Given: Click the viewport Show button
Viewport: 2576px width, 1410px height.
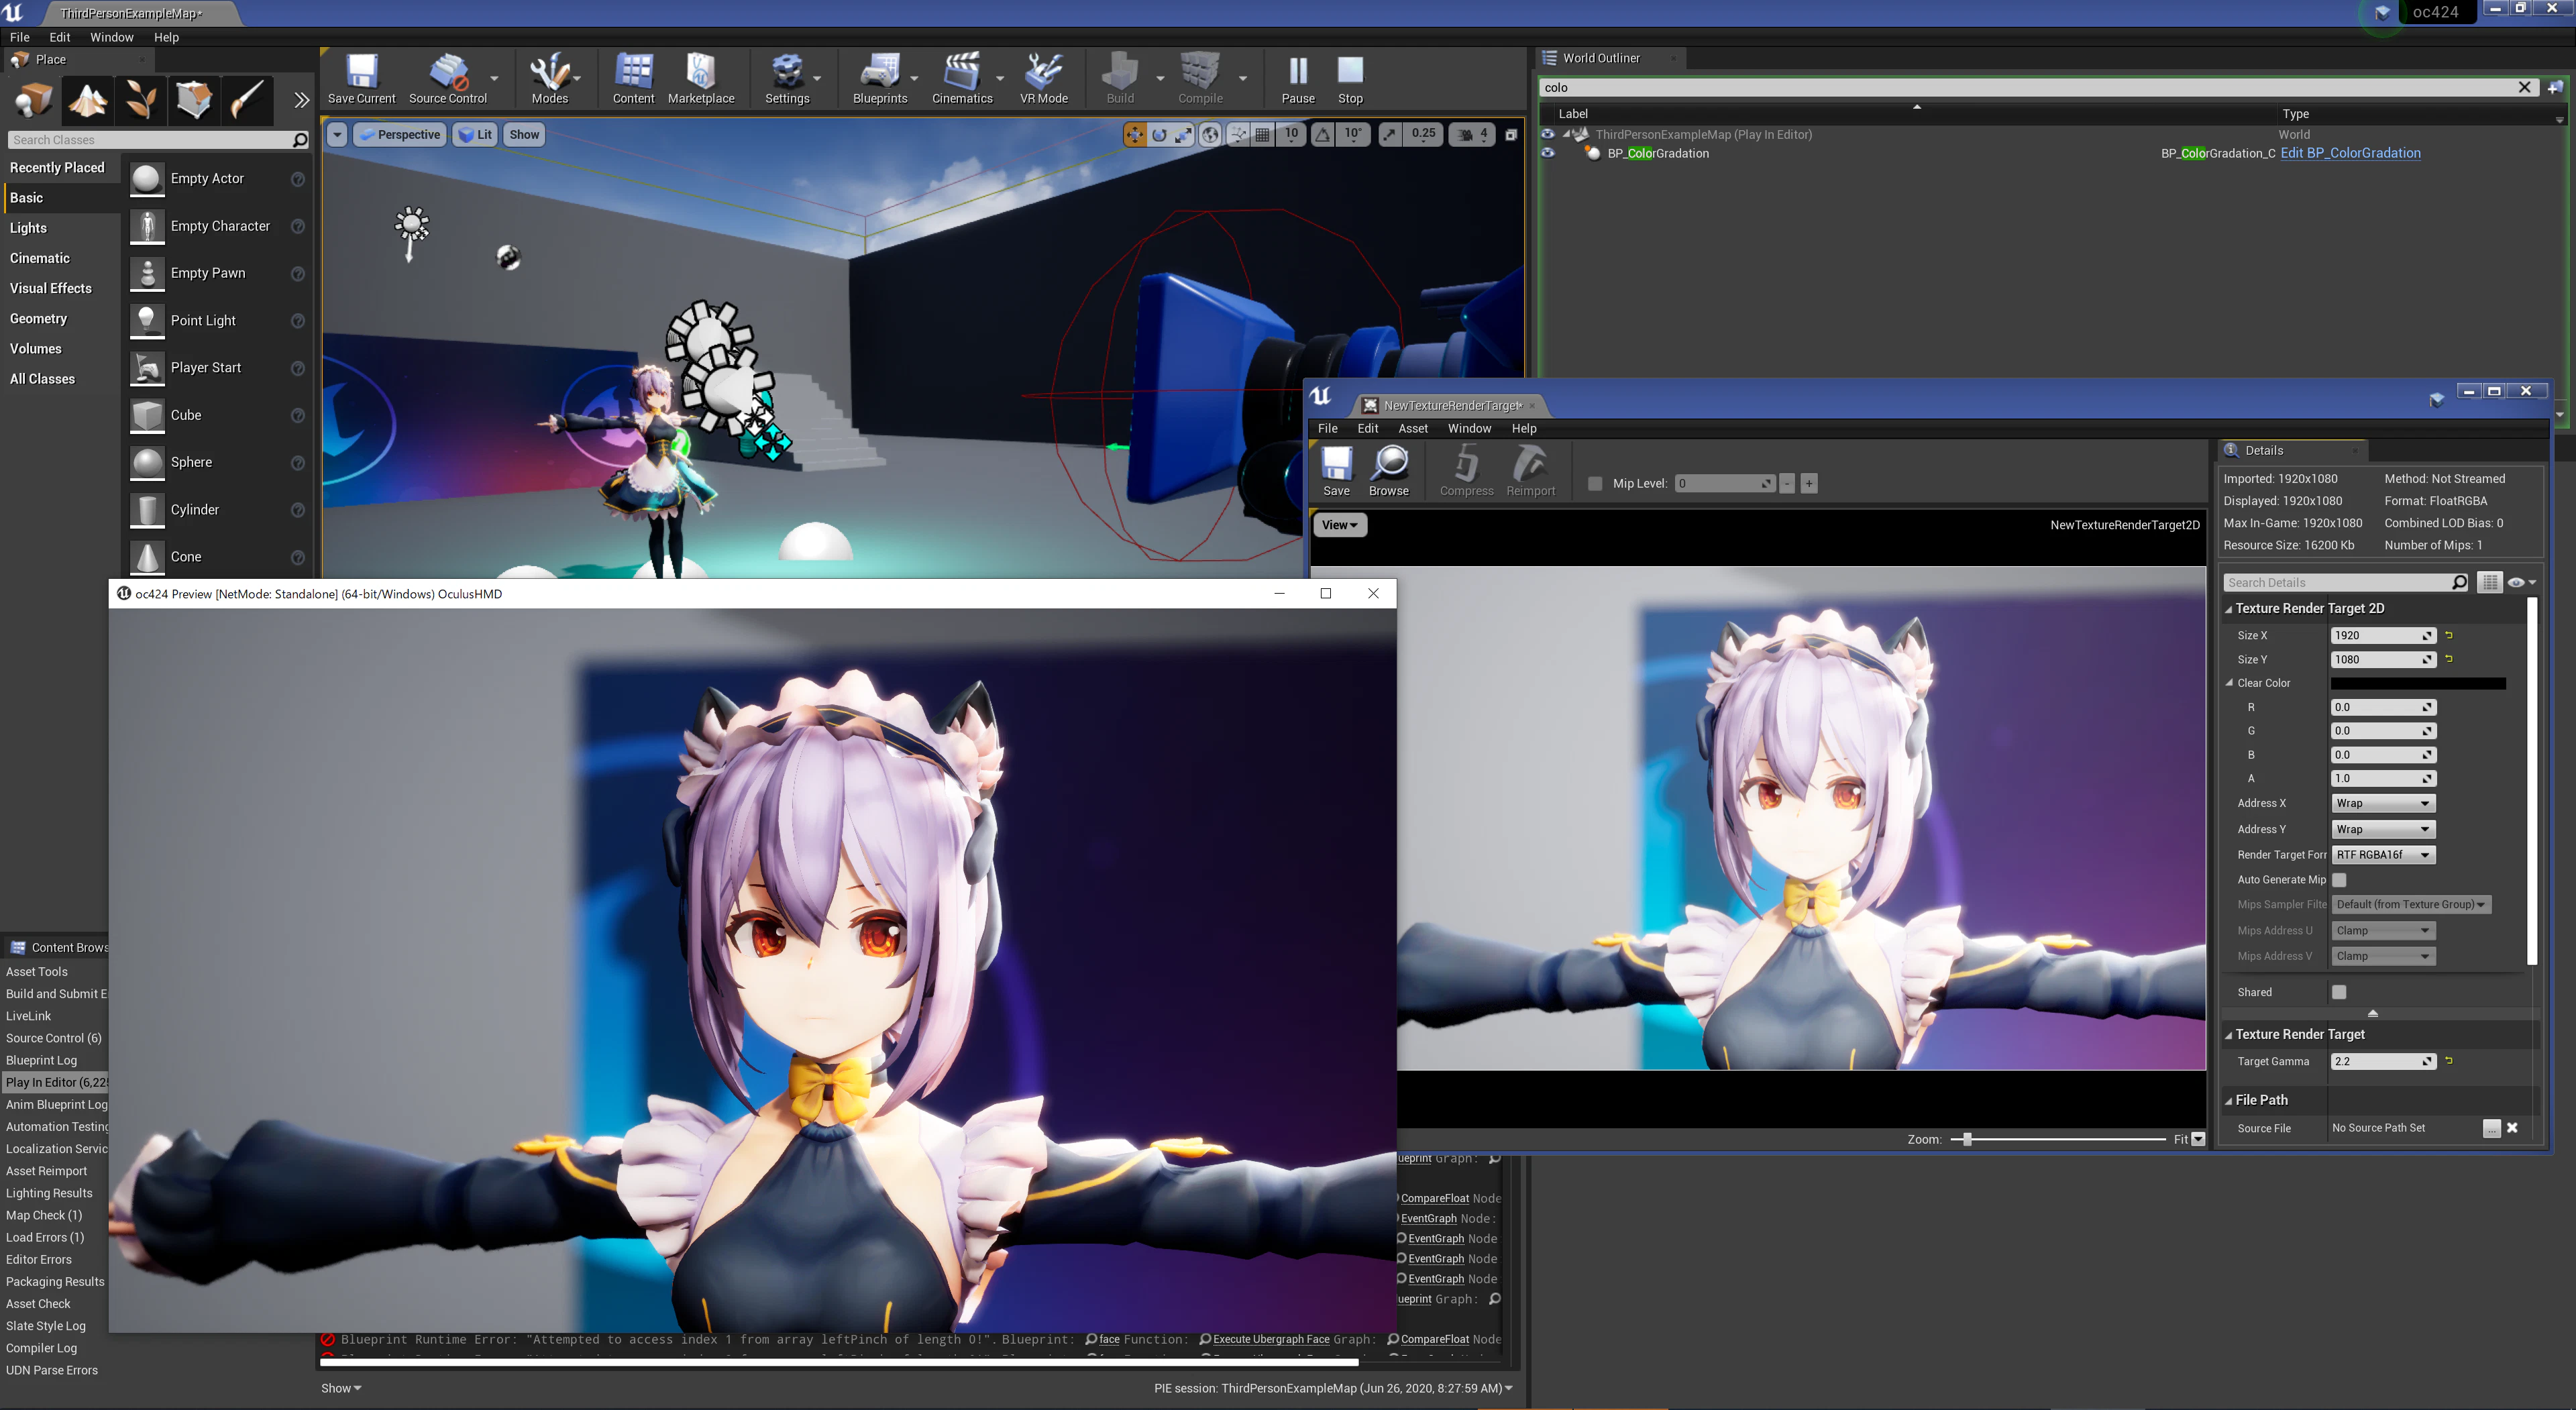Looking at the screenshot, I should pos(524,135).
